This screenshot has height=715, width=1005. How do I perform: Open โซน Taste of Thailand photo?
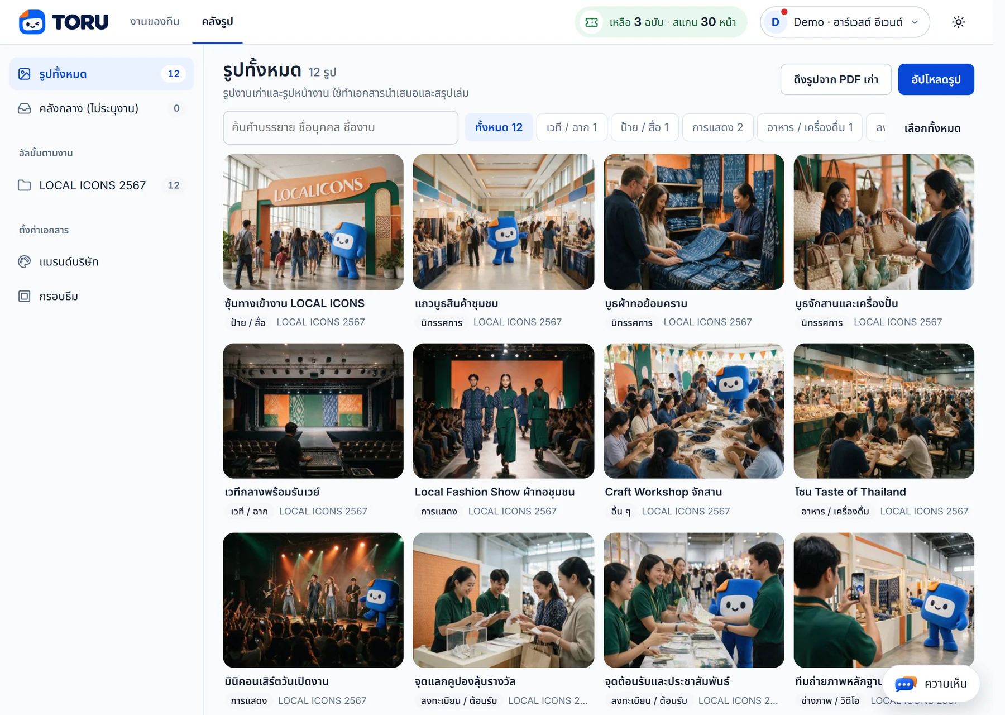click(884, 411)
